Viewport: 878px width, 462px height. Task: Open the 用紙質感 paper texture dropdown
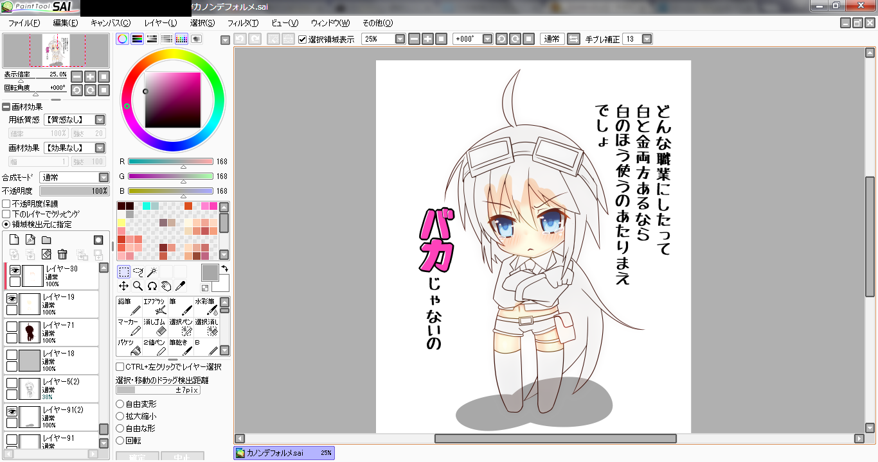tap(100, 120)
